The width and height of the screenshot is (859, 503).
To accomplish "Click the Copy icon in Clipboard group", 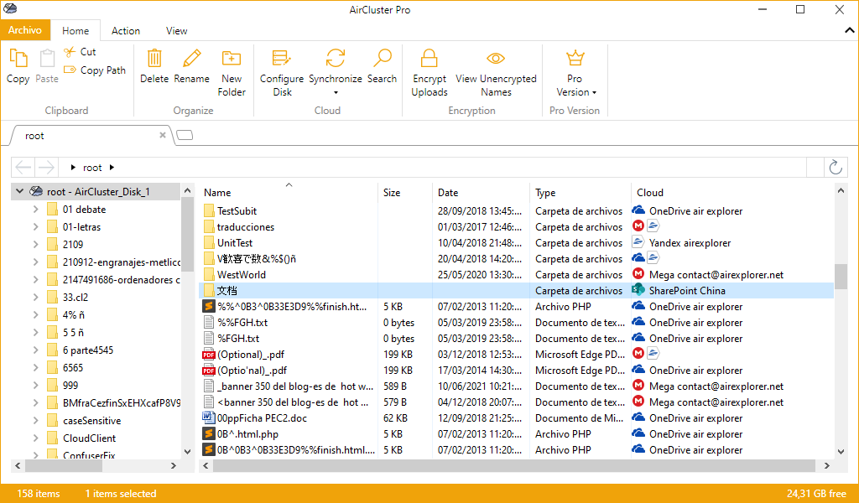I will [18, 60].
